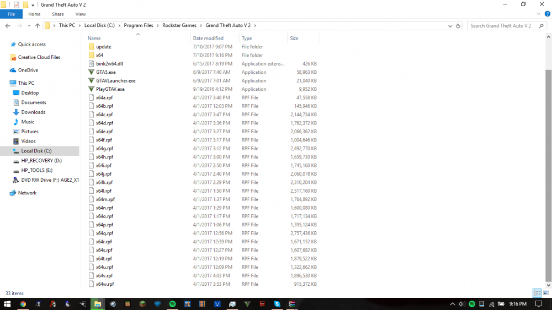Show hidden system tray icons chevron
The width and height of the screenshot is (552, 310).
453,304
